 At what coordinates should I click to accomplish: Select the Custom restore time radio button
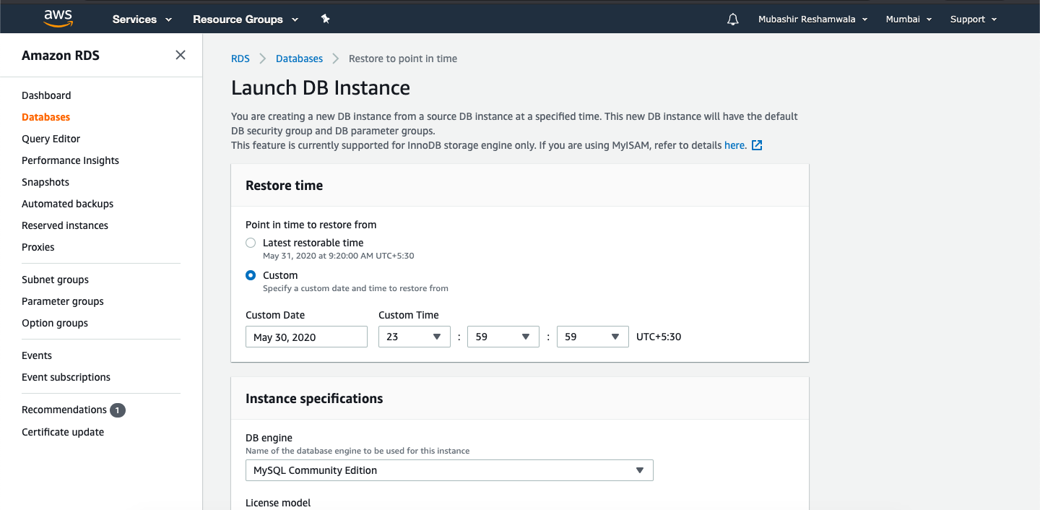point(251,275)
